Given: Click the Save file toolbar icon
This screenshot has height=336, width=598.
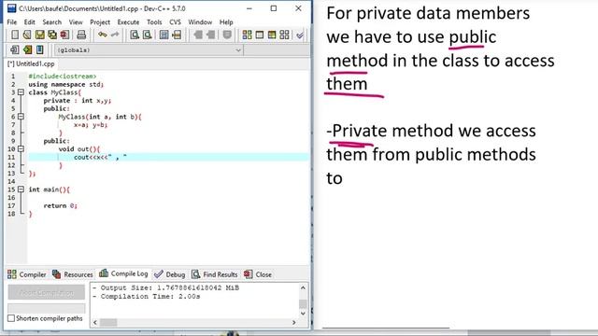Looking at the screenshot, I should coord(39,35).
